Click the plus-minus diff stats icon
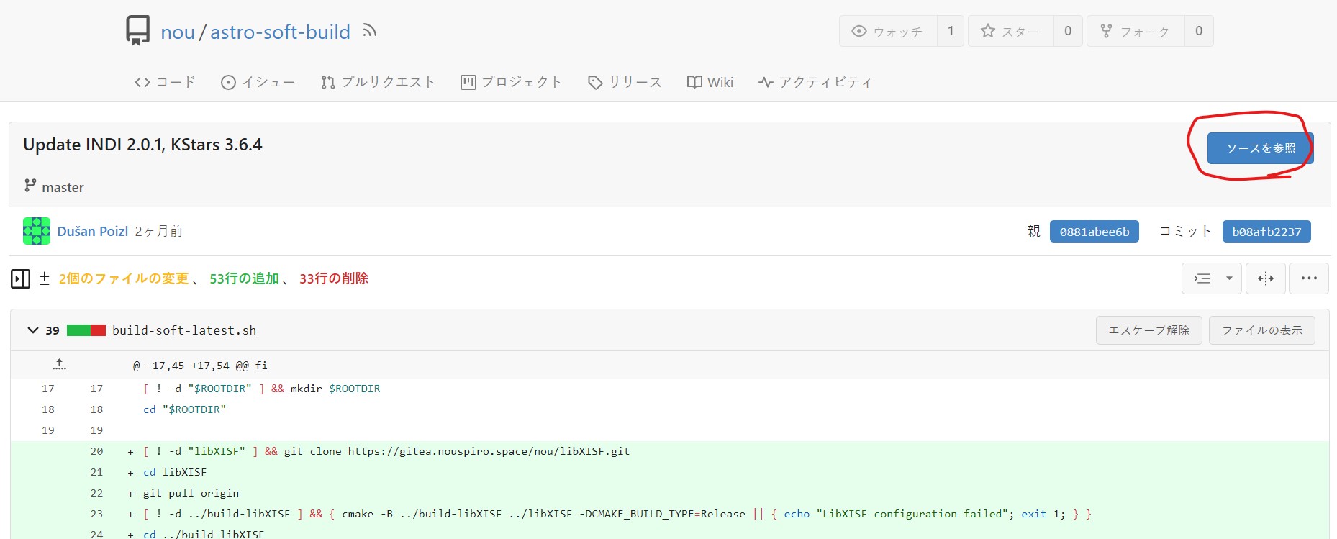This screenshot has width=1337, height=539. click(45, 278)
